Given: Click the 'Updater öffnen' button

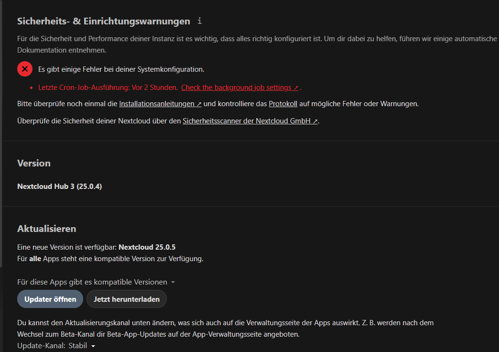Looking at the screenshot, I should coord(50,299).
